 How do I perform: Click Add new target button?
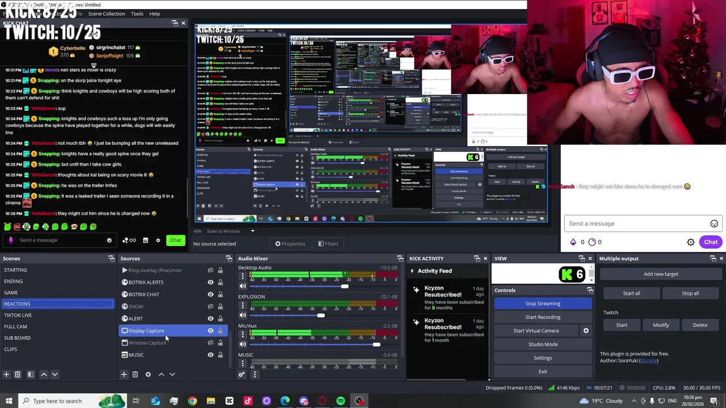(x=661, y=274)
